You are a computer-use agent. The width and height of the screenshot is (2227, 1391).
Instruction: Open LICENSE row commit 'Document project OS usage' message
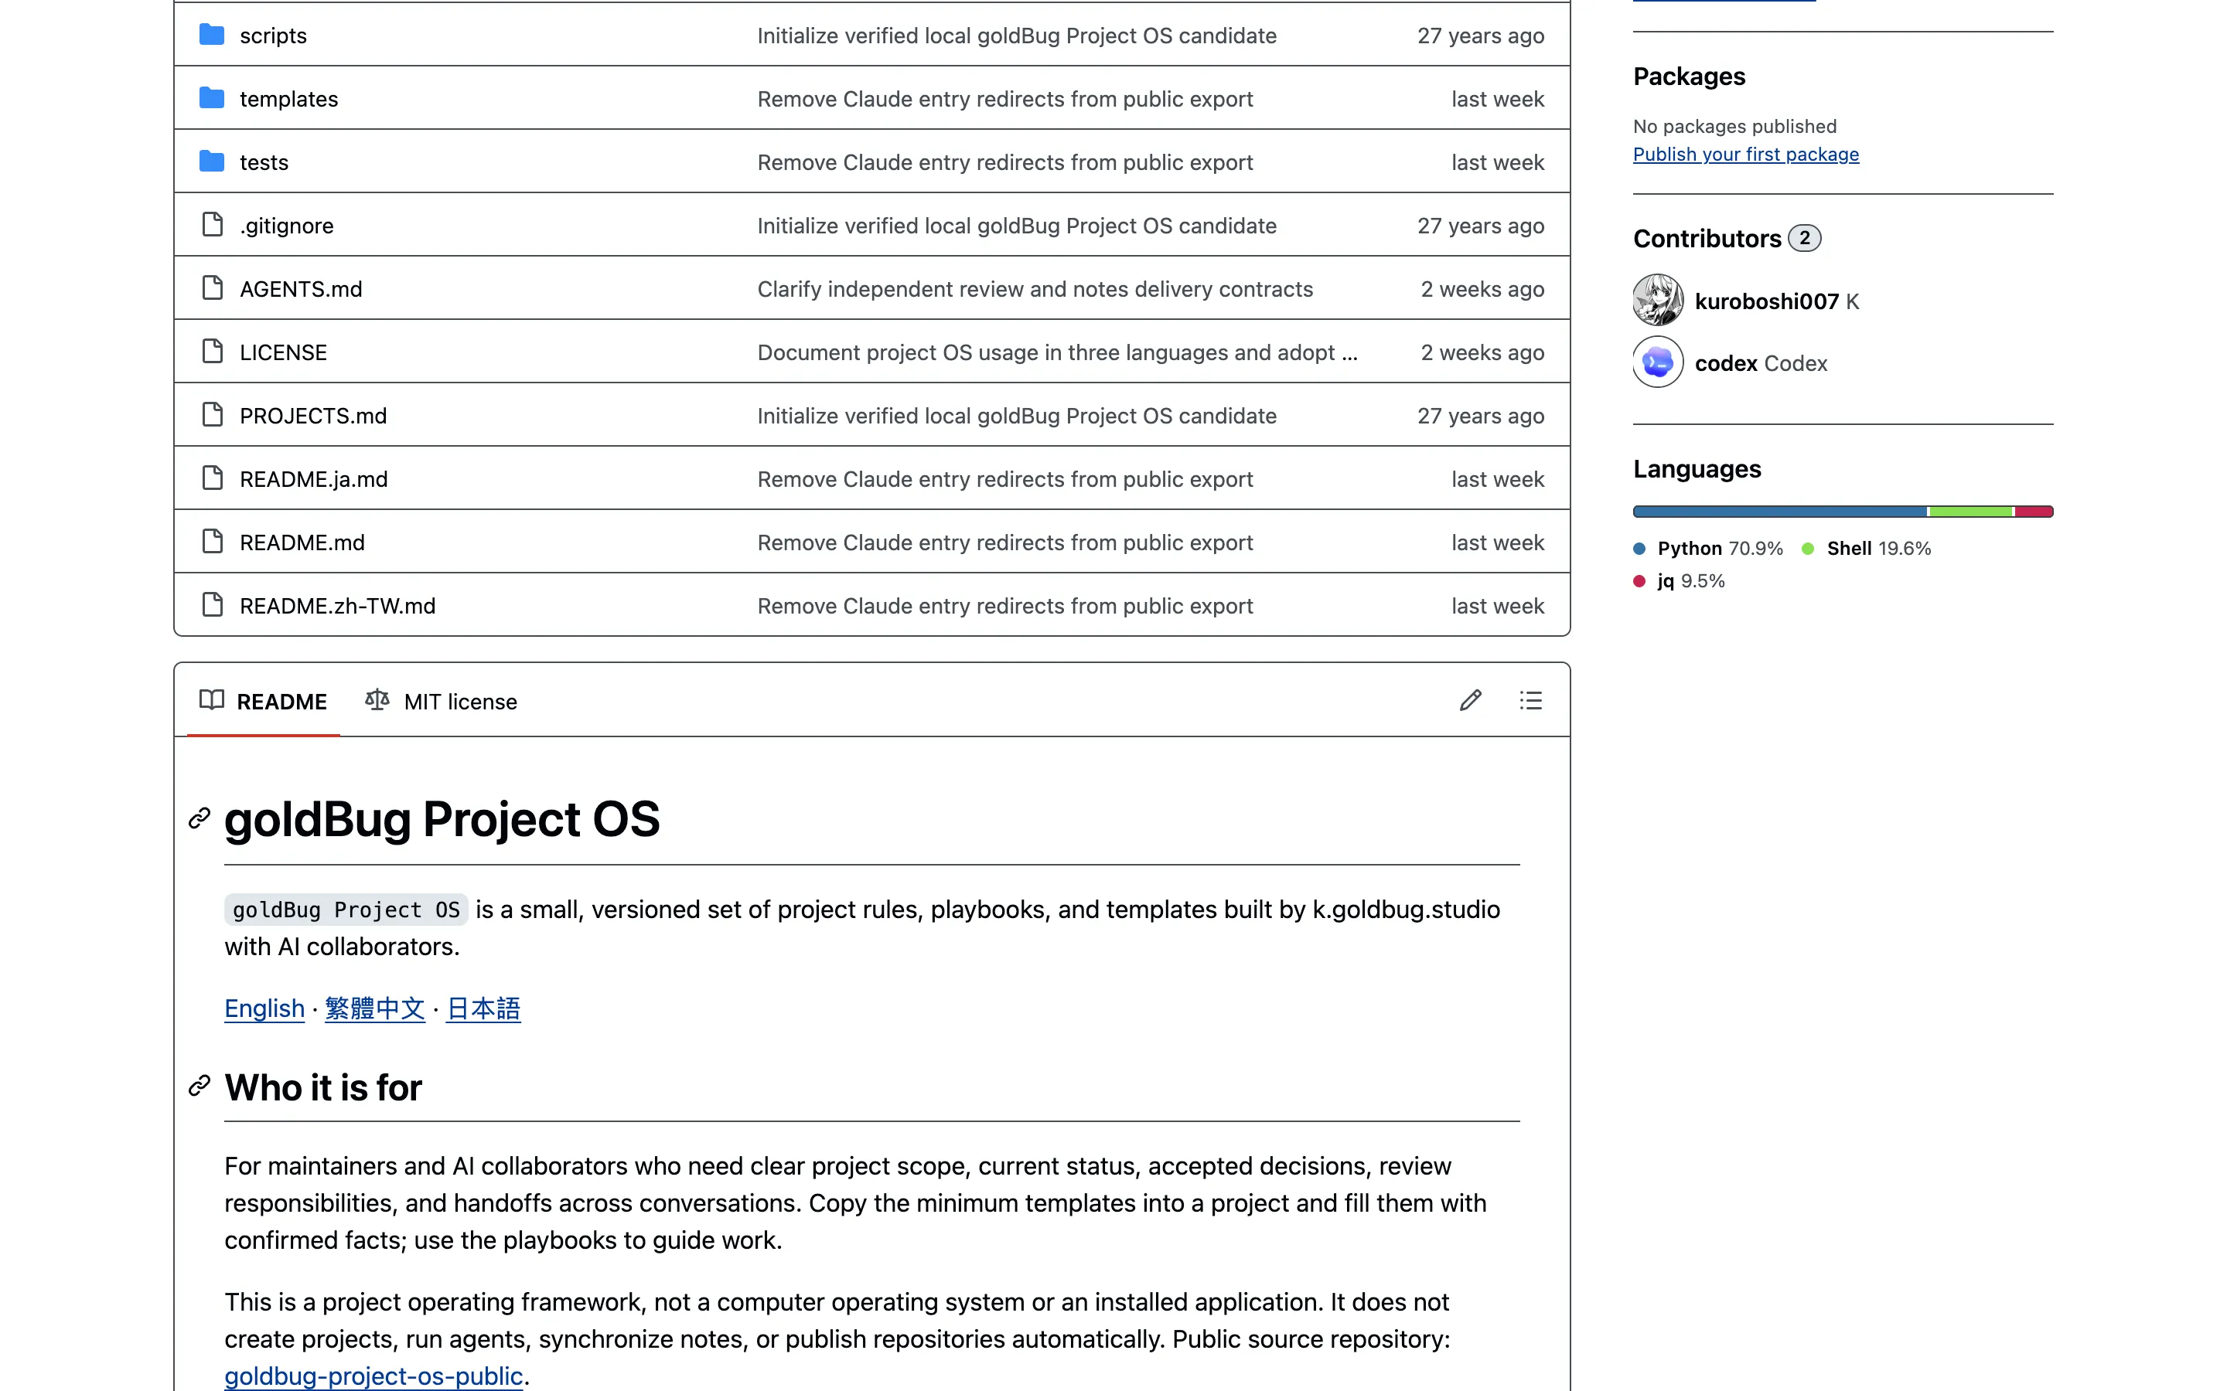point(1056,353)
